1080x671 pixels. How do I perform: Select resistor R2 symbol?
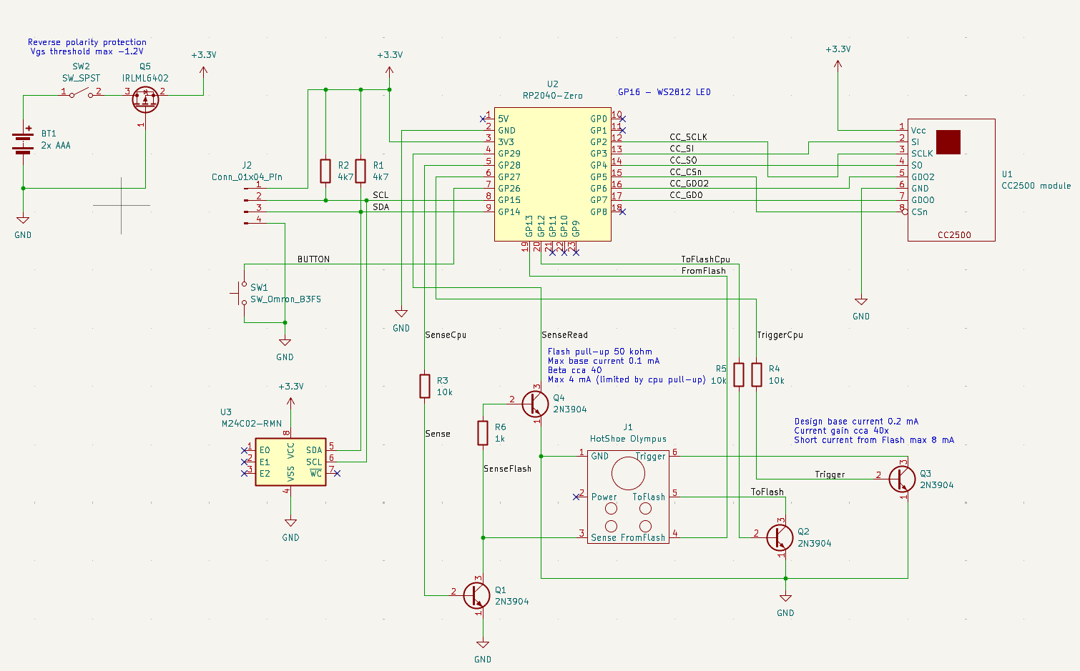325,172
